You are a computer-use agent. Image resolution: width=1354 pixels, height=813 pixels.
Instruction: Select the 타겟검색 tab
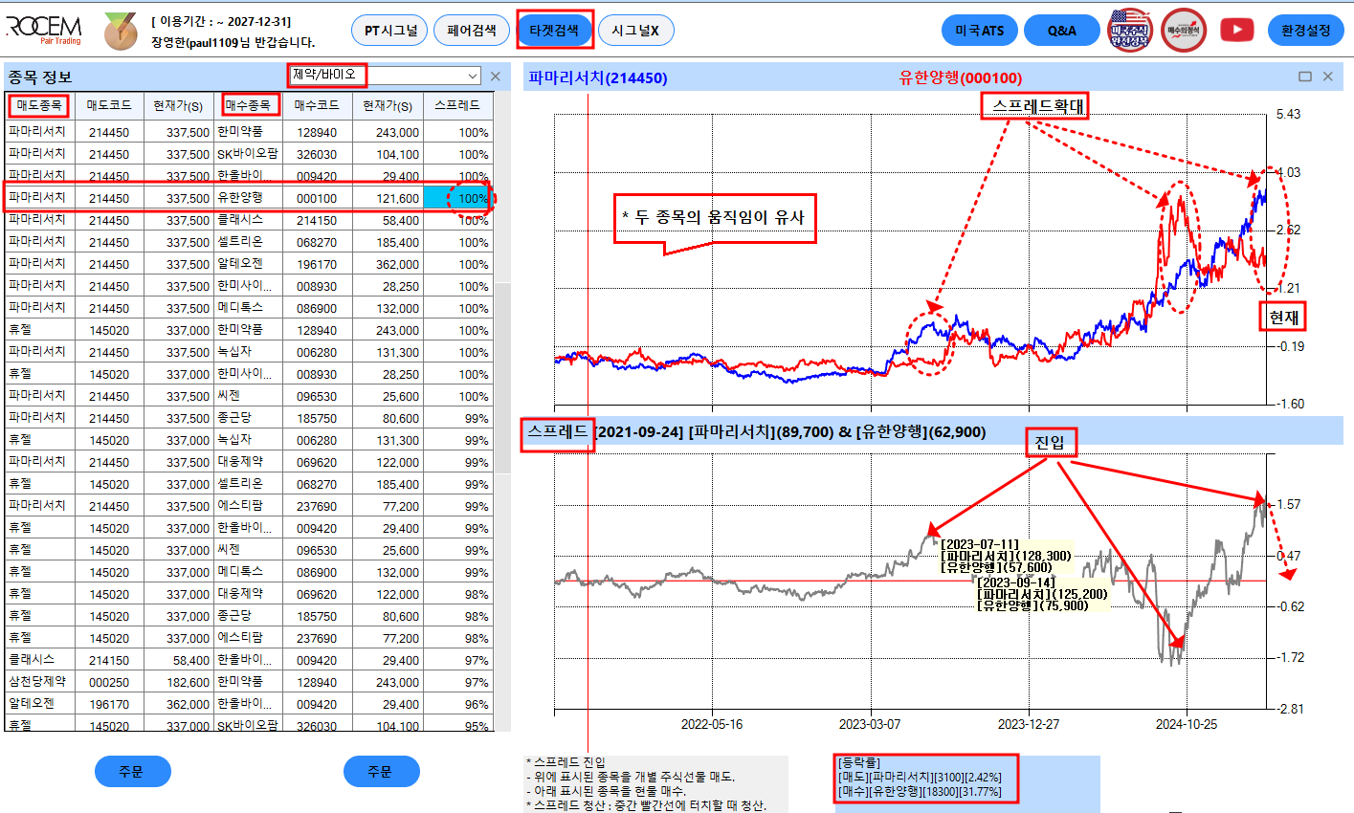(x=554, y=31)
